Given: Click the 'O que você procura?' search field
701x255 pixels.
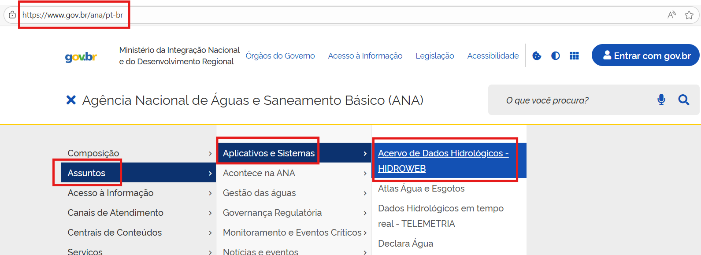Looking at the screenshot, I should click(x=573, y=100).
